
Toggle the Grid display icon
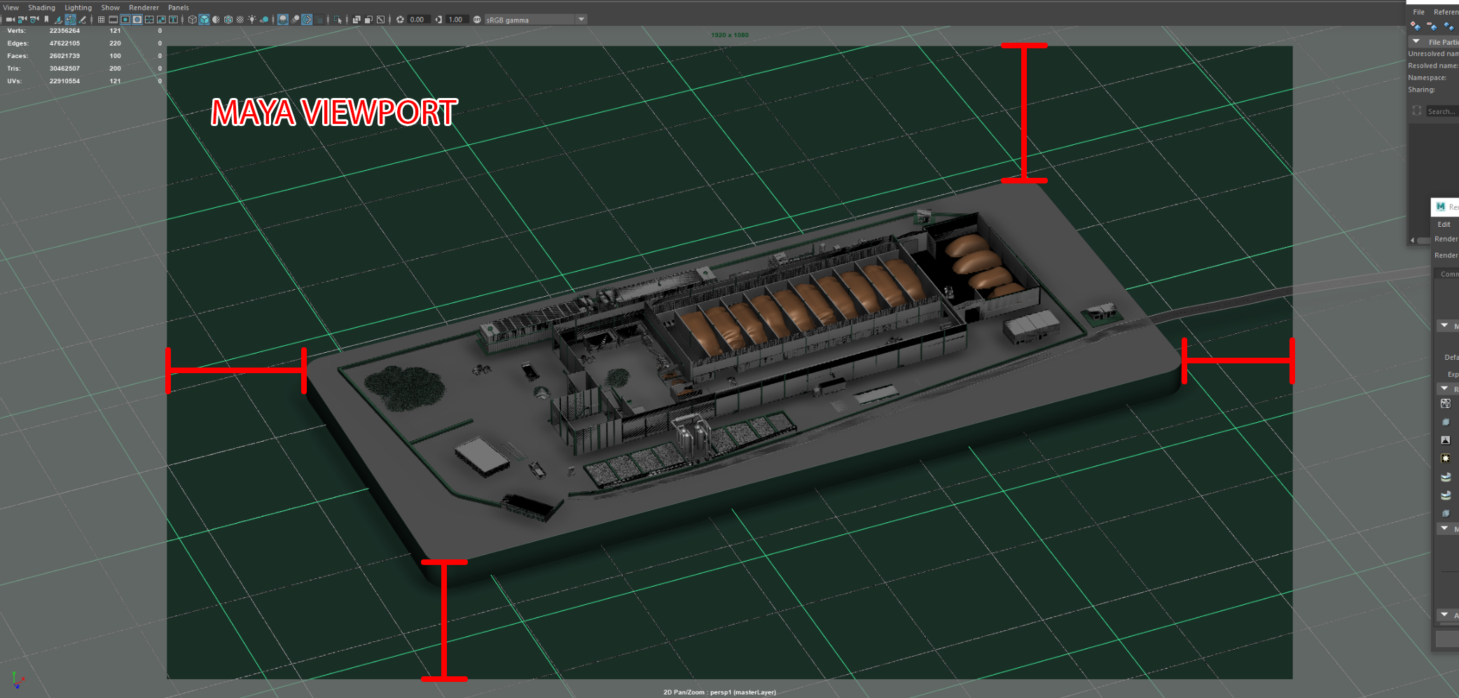click(x=101, y=20)
